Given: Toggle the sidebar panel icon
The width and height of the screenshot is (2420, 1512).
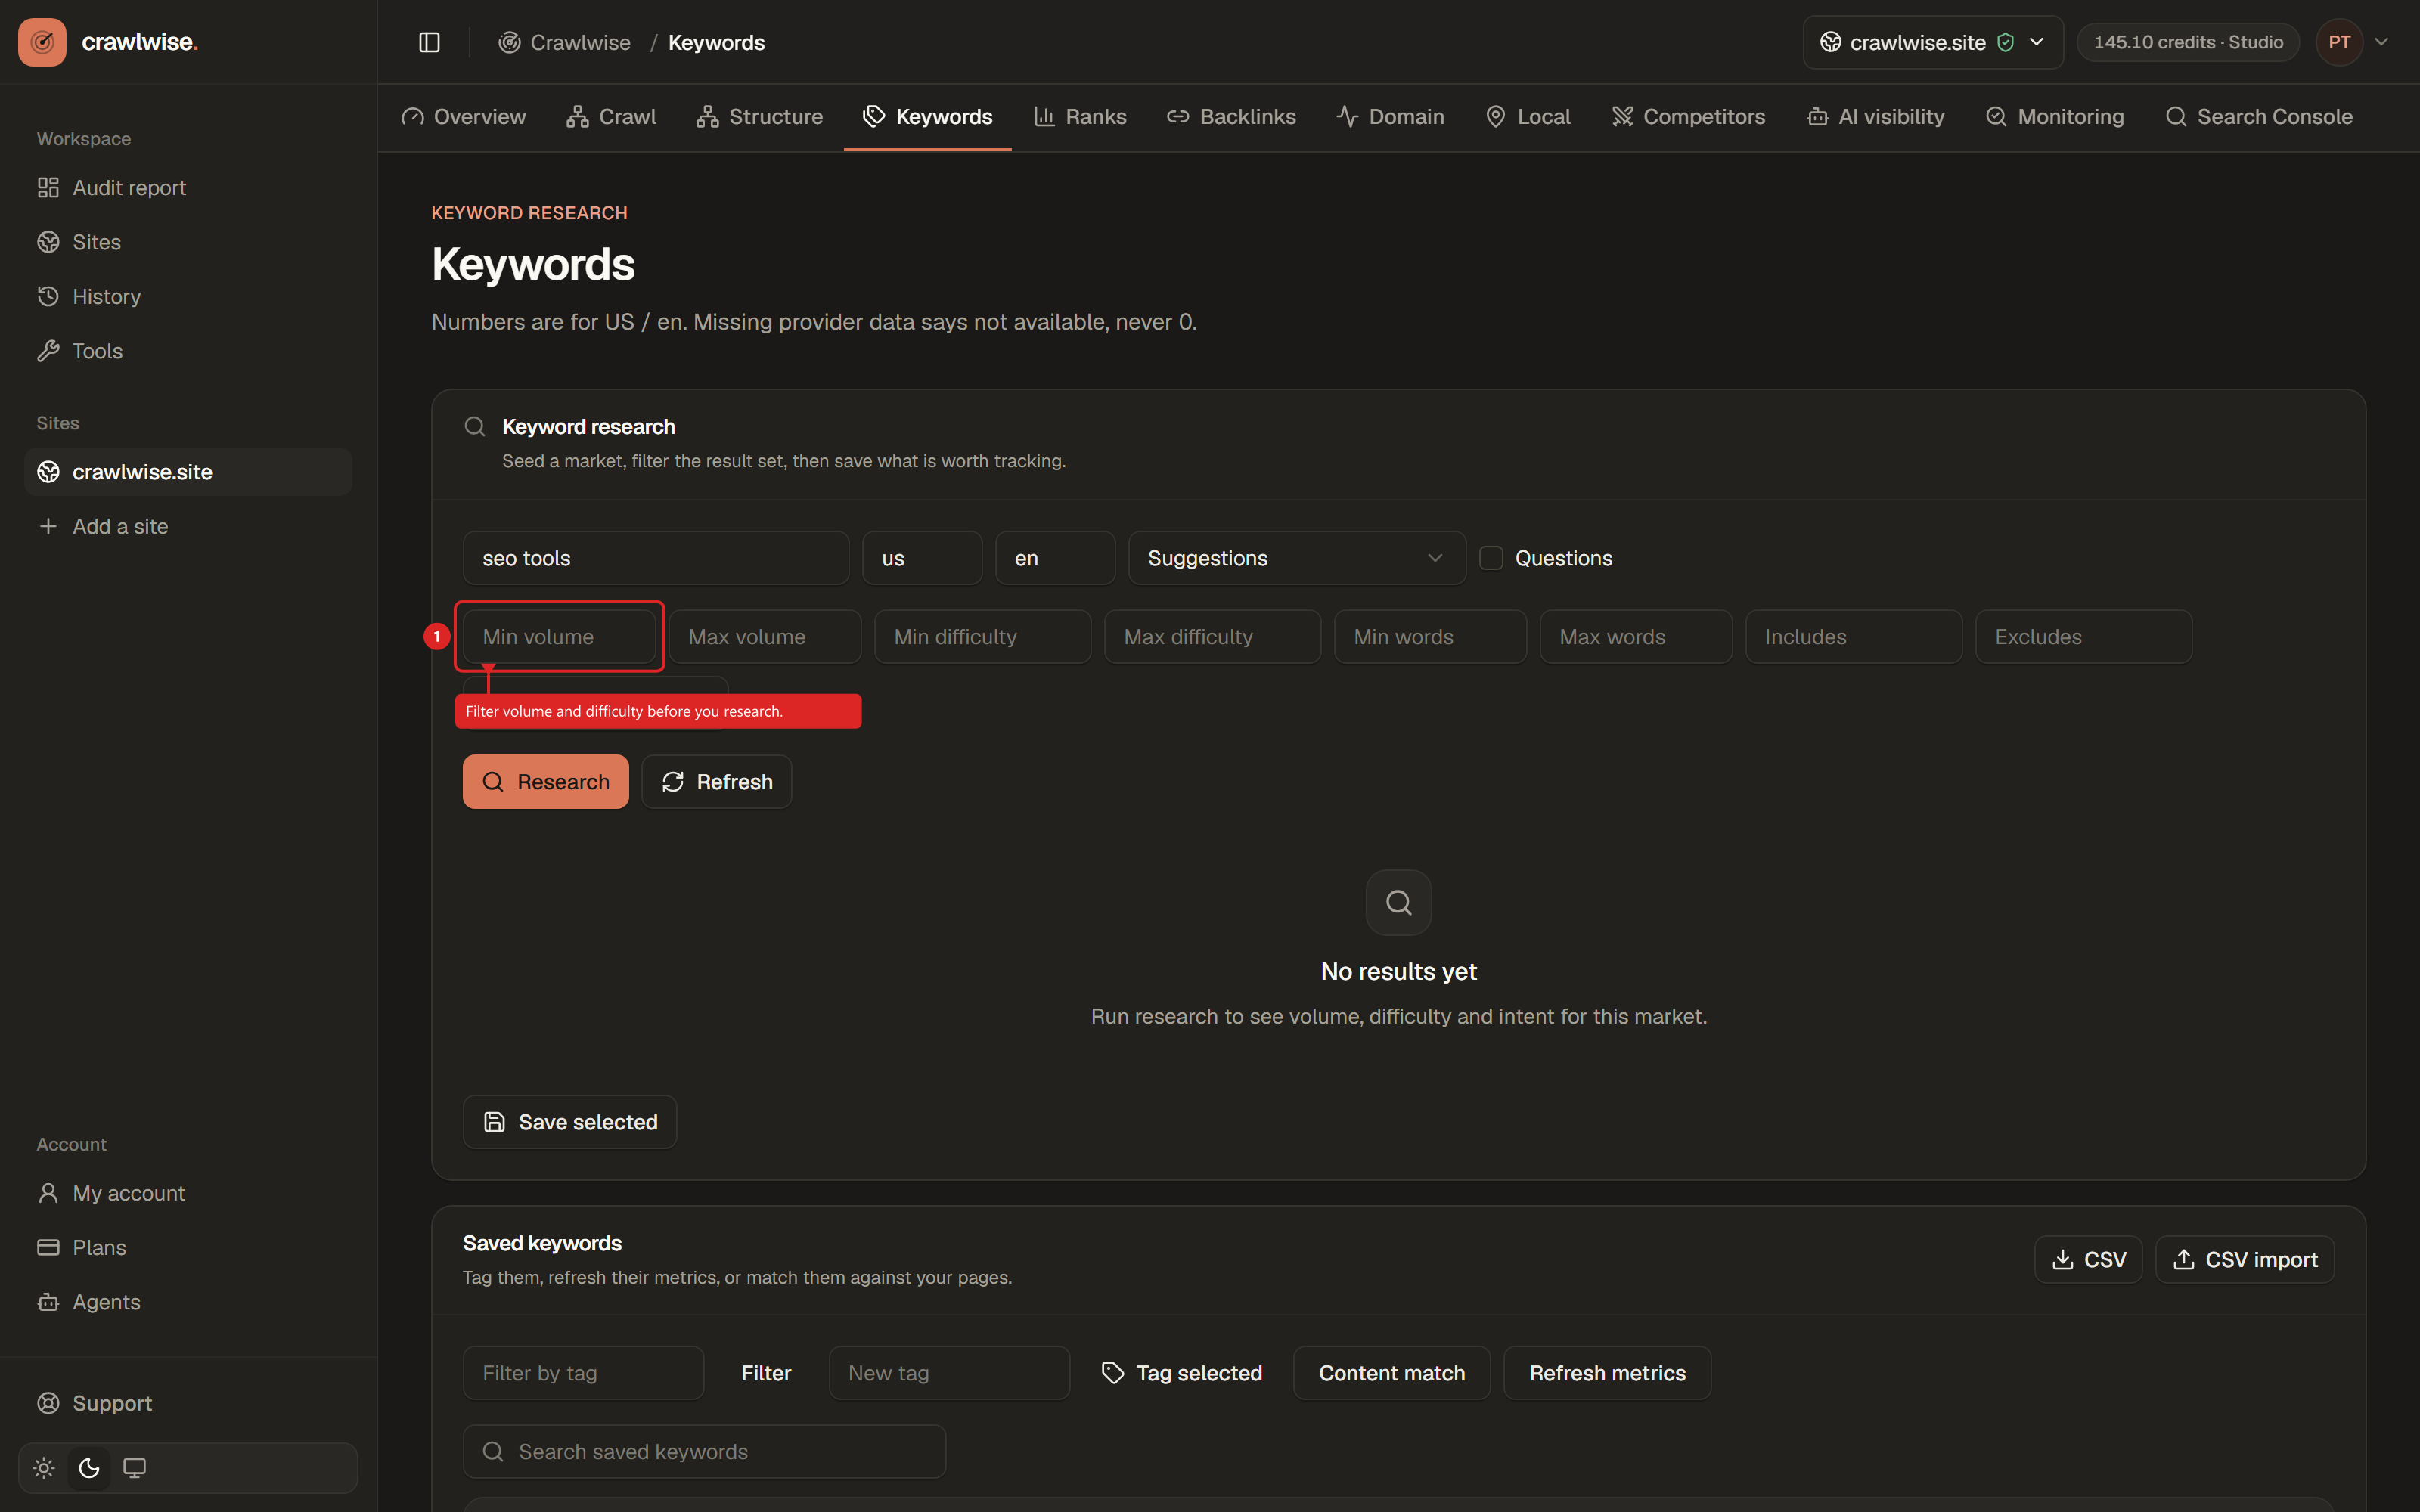Looking at the screenshot, I should (x=429, y=42).
